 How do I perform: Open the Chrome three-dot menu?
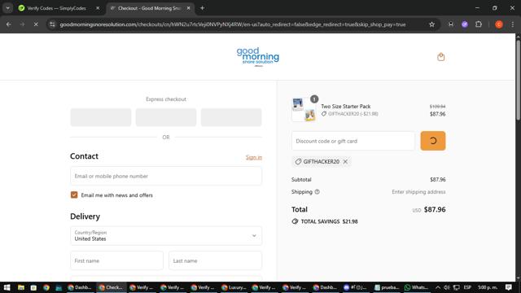point(512,24)
